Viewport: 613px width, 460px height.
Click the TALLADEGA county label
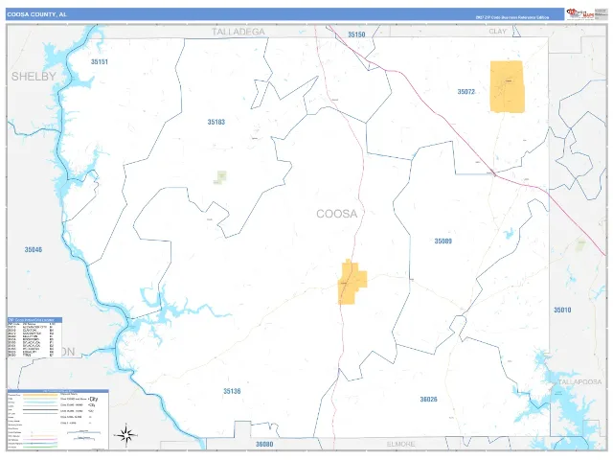click(x=238, y=32)
